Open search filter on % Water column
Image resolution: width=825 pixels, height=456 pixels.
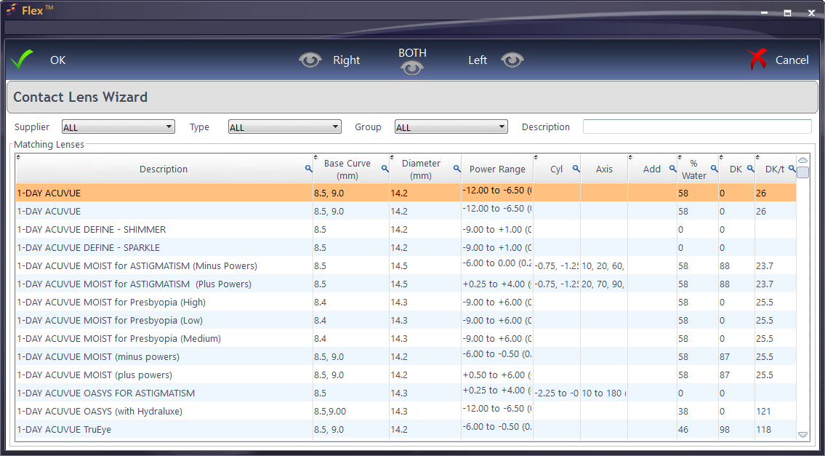click(x=715, y=168)
